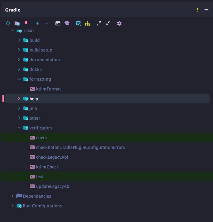Select the highlighted test task

click(40, 177)
